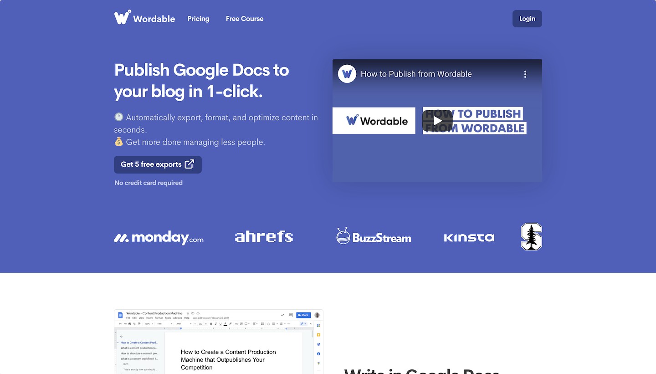Open the Tools menu in the Docs preview
The image size is (656, 374).
click(x=168, y=318)
